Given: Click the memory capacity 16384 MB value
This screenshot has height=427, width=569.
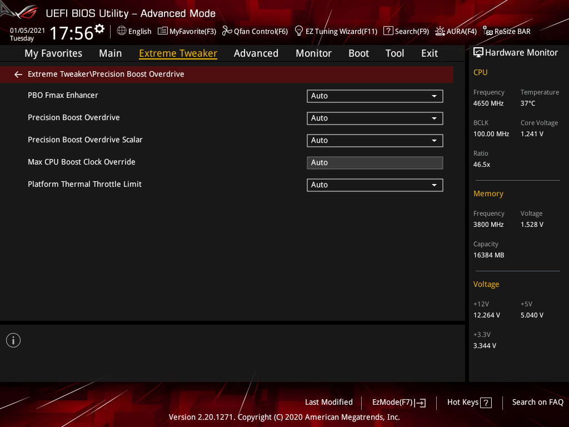Looking at the screenshot, I should coord(488,255).
